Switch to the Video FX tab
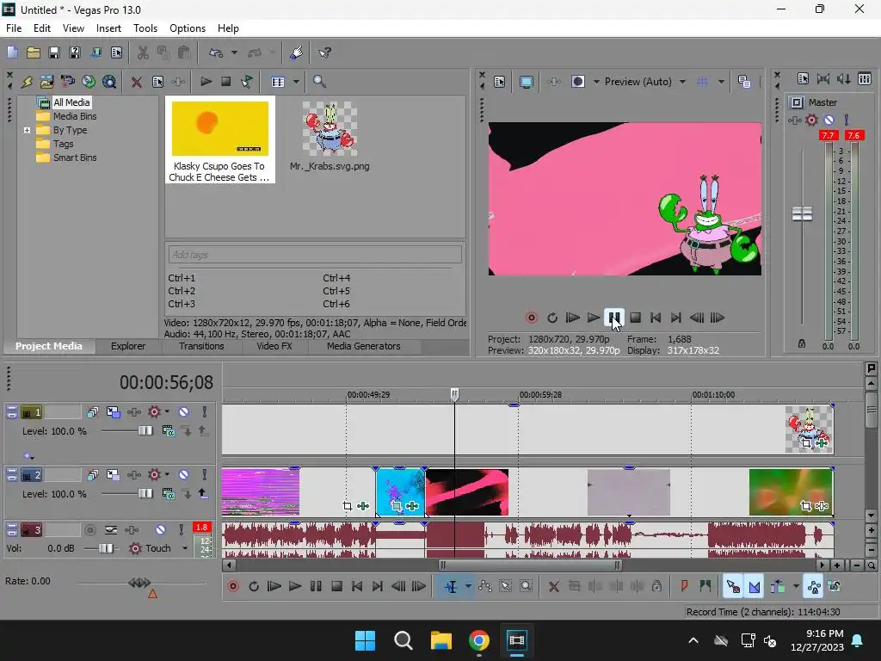Image resolution: width=881 pixels, height=661 pixels. (274, 346)
